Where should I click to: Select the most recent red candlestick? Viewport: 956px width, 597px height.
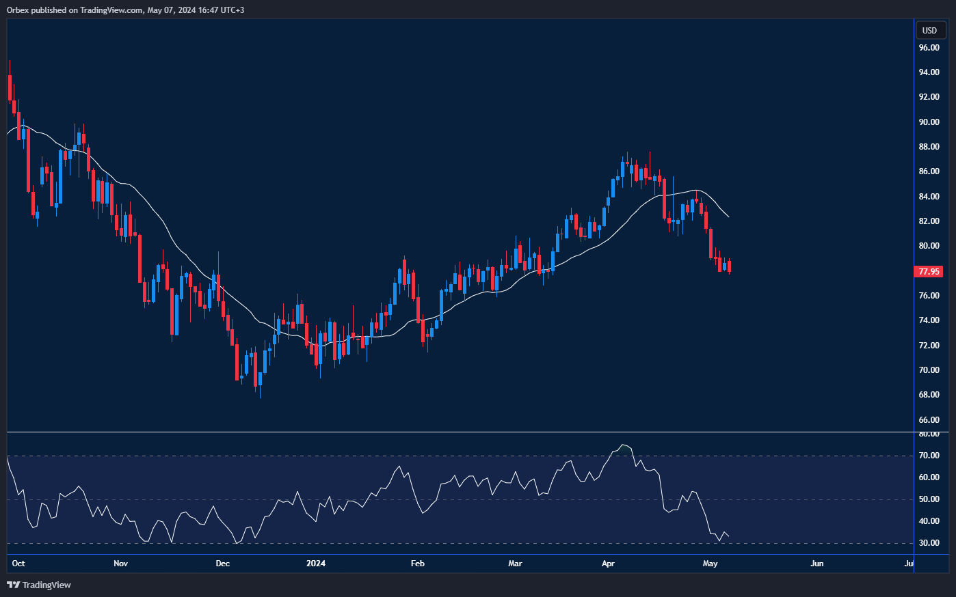729,266
